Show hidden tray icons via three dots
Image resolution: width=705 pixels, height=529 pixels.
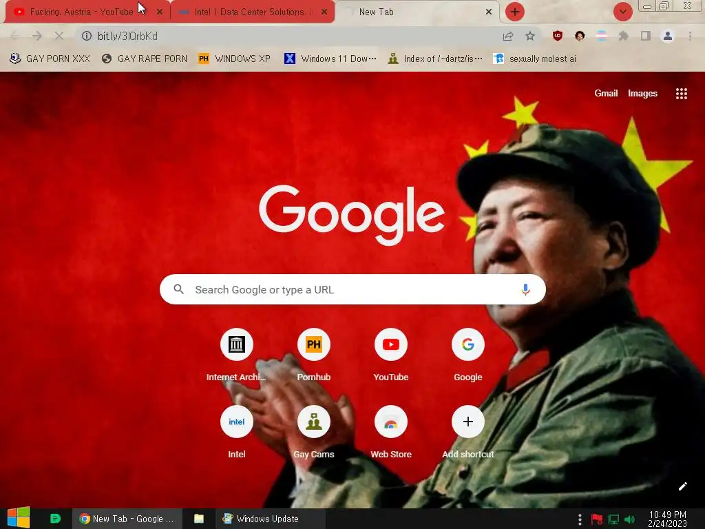(x=580, y=519)
